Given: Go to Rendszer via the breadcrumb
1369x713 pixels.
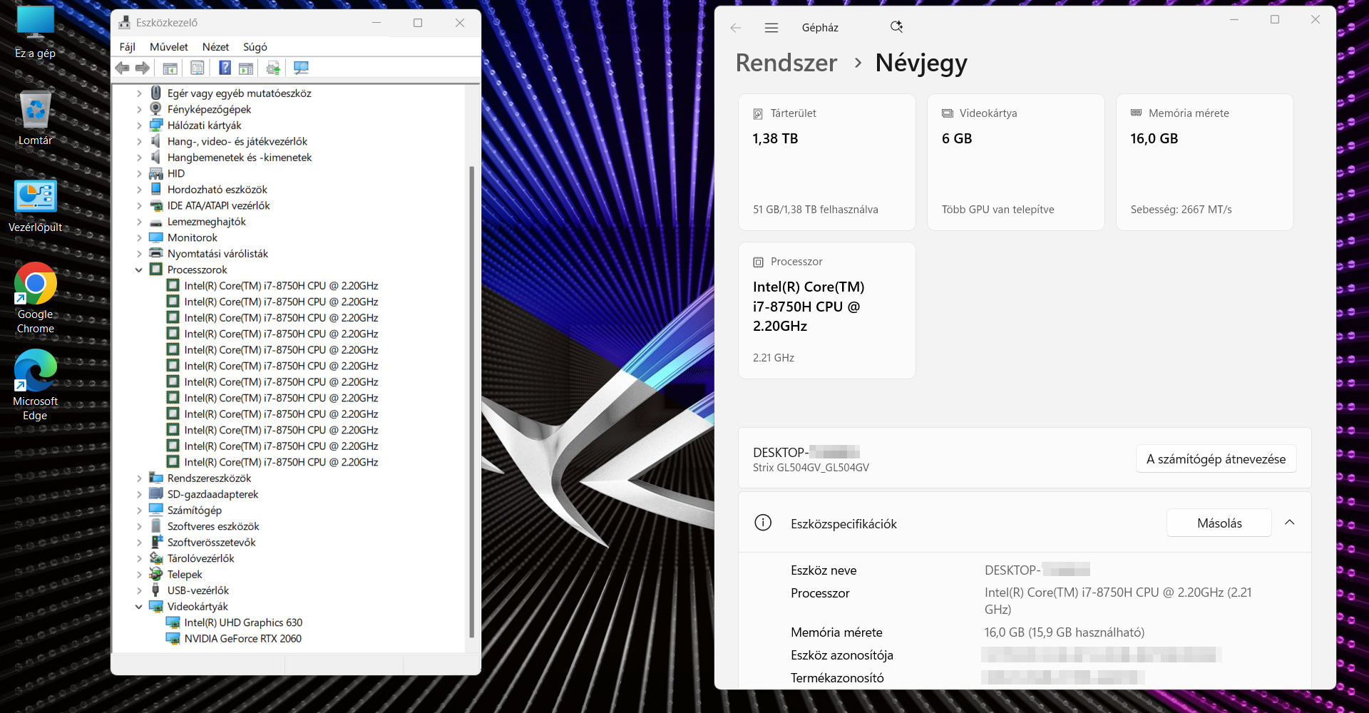Looking at the screenshot, I should pyautogui.click(x=786, y=63).
